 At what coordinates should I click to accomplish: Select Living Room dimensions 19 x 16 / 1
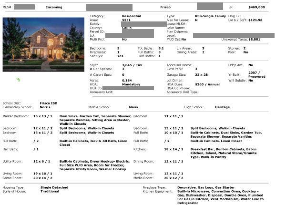[43, 174]
